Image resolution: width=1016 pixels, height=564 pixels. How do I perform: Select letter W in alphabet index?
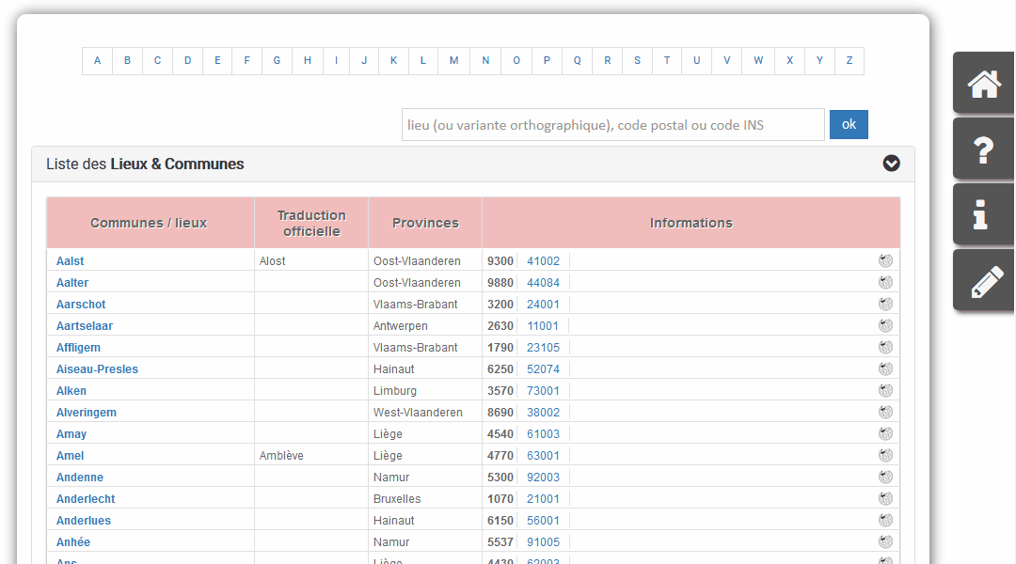coord(758,61)
